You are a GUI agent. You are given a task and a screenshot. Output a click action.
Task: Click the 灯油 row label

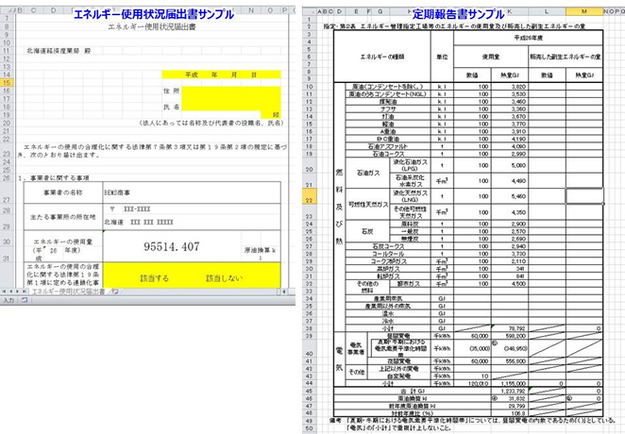click(388, 117)
